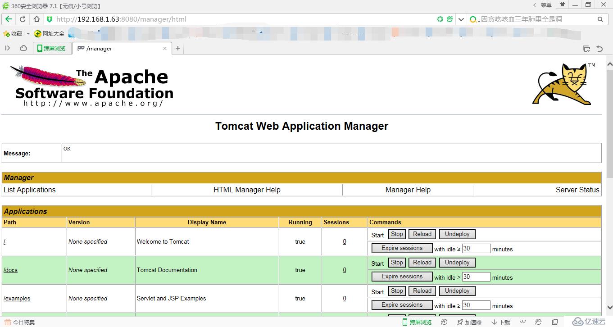Open the search engine selector dropdown

(475, 19)
